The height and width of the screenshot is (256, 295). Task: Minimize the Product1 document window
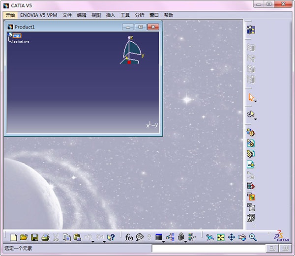128,27
